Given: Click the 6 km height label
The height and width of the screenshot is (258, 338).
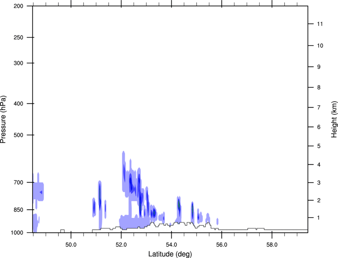Looking at the screenshot, I should [x=319, y=127].
